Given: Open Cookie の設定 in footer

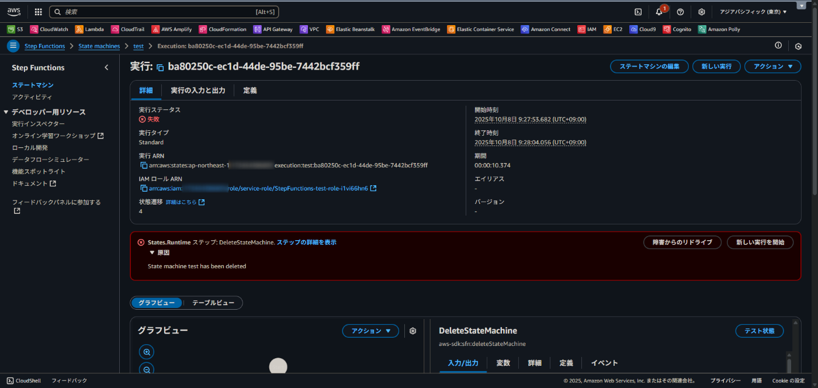Looking at the screenshot, I should tap(789, 380).
